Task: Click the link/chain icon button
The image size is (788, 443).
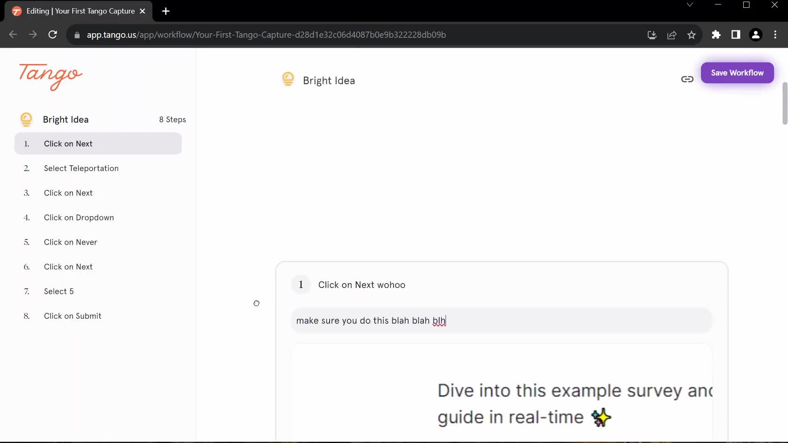Action: pos(687,78)
